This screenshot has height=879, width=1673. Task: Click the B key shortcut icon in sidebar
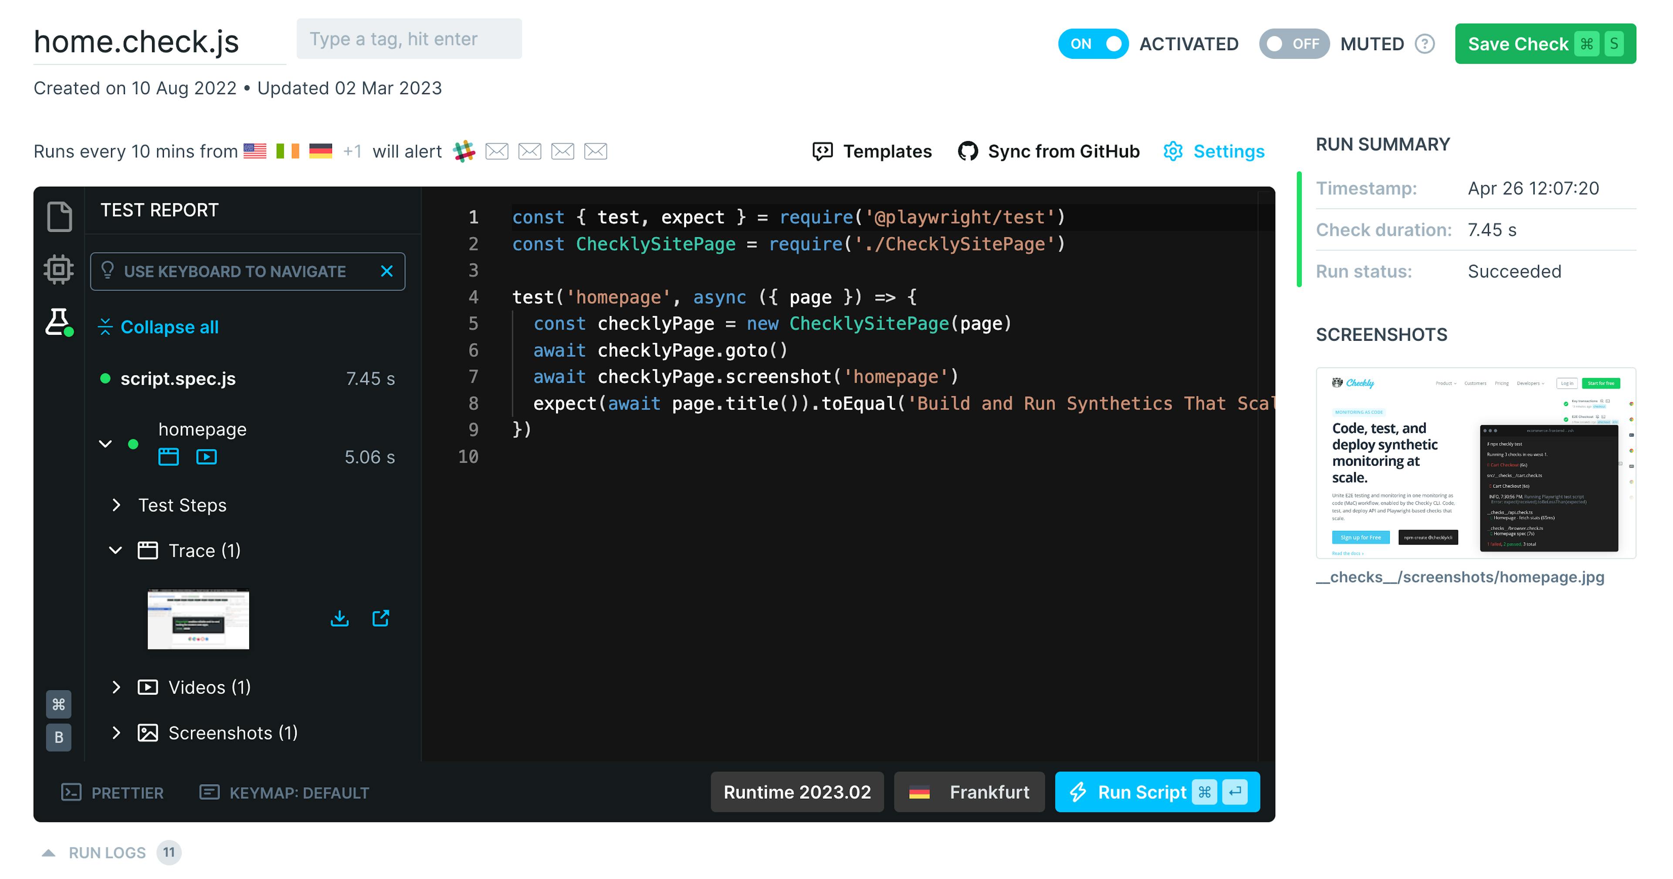[58, 737]
